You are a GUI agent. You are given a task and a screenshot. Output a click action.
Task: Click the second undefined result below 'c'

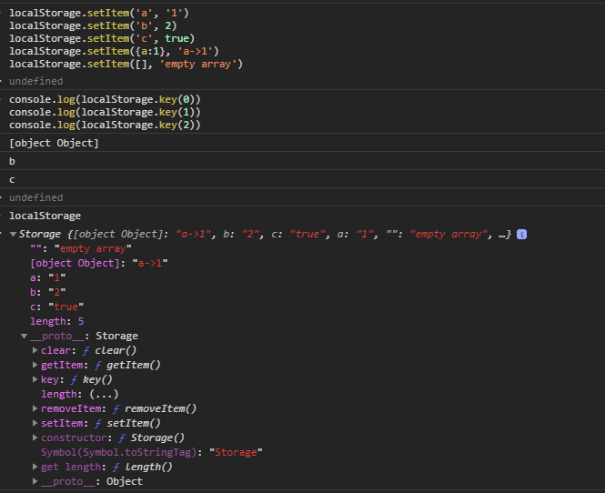(x=35, y=198)
